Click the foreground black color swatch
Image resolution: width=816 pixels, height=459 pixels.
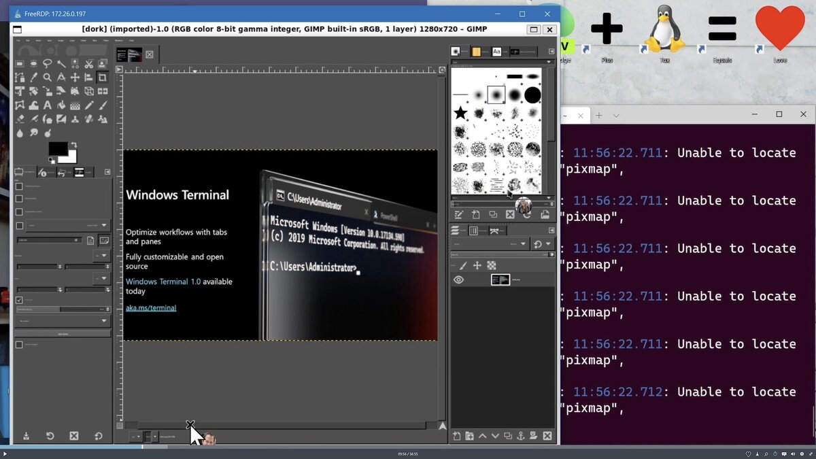[x=57, y=148]
